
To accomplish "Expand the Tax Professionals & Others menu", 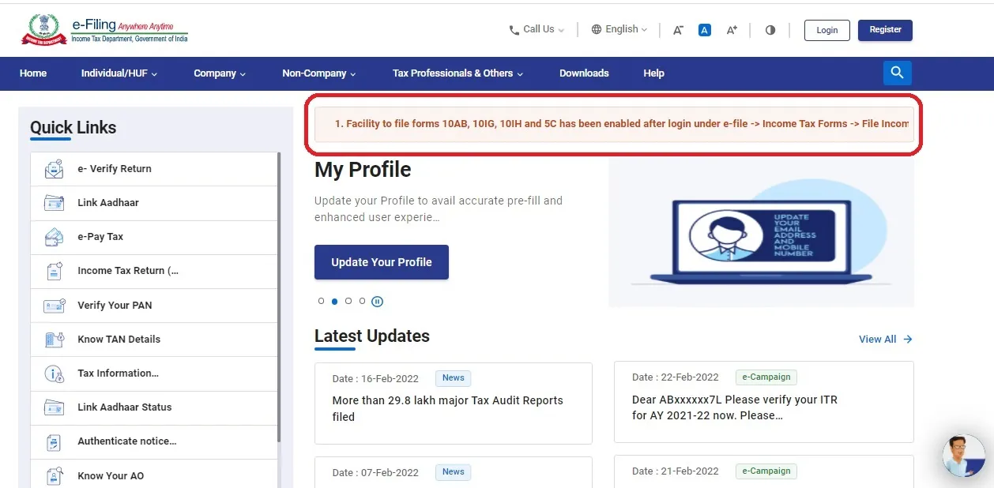I will [457, 73].
